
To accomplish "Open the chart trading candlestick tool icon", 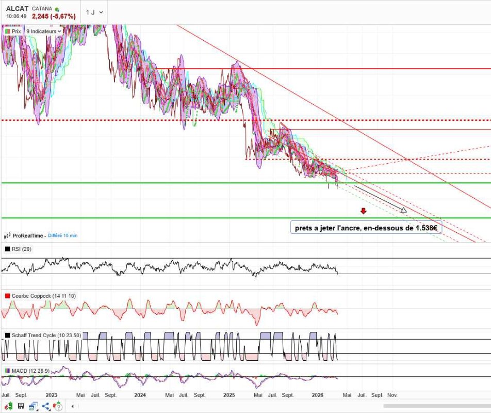I will point(8,406).
